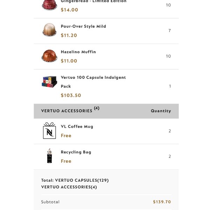This screenshot has width=210, height=210.
Task: Open Vertuo 100 Capsule Indulgent Pack title
Action: click(93, 82)
